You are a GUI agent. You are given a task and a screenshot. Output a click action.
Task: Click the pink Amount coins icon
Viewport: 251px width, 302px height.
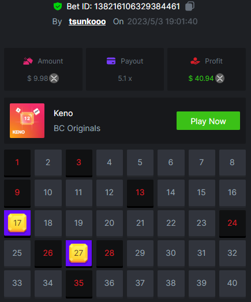point(28,61)
